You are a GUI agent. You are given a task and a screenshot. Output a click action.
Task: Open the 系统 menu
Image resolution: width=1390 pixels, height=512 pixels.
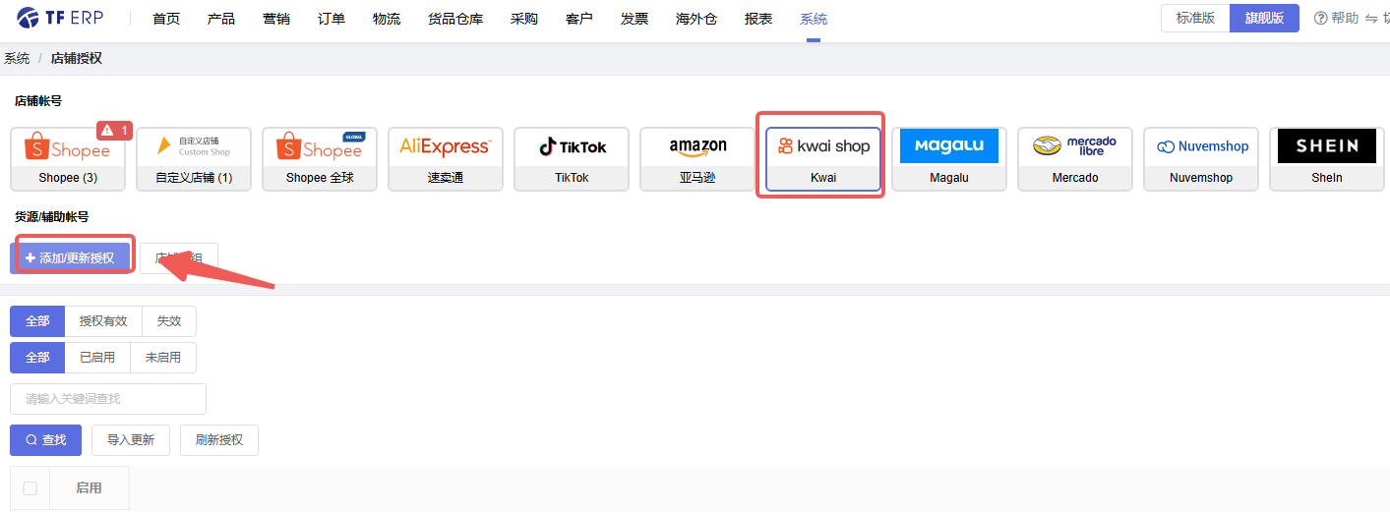point(814,19)
